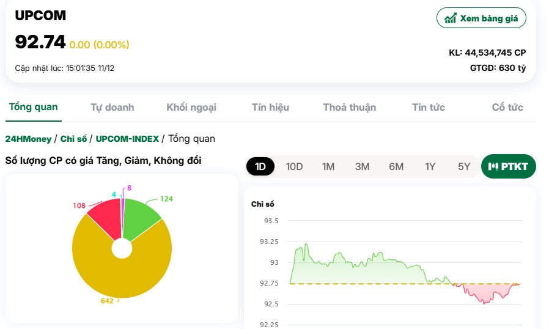
Task: Click the Chỉ số chart axis title
Action: pyautogui.click(x=263, y=204)
